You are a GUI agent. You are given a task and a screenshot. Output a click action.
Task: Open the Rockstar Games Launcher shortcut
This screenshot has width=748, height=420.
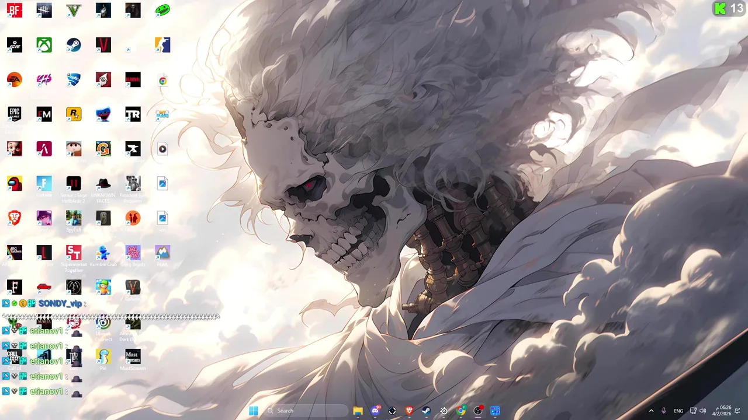74,114
